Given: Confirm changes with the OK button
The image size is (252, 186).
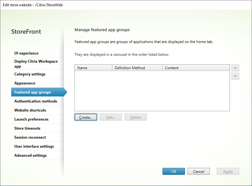Looking at the screenshot, I should [x=173, y=171].
